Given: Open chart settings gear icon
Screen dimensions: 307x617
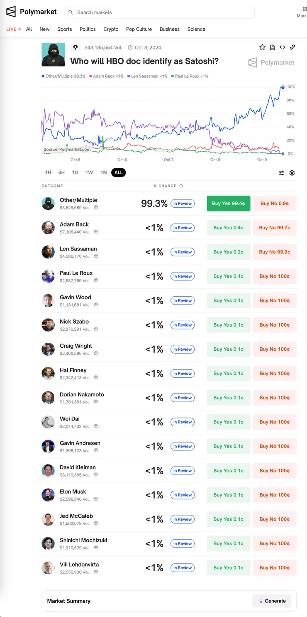Looking at the screenshot, I should [x=292, y=173].
